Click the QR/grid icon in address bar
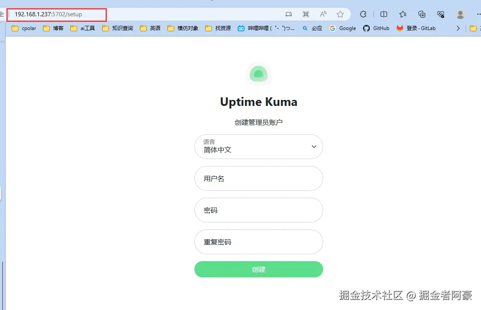Image resolution: width=481 pixels, height=310 pixels. [x=306, y=14]
